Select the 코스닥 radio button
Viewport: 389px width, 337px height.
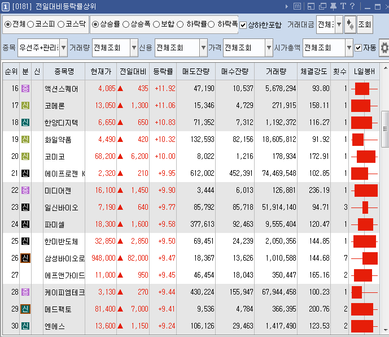coord(61,24)
